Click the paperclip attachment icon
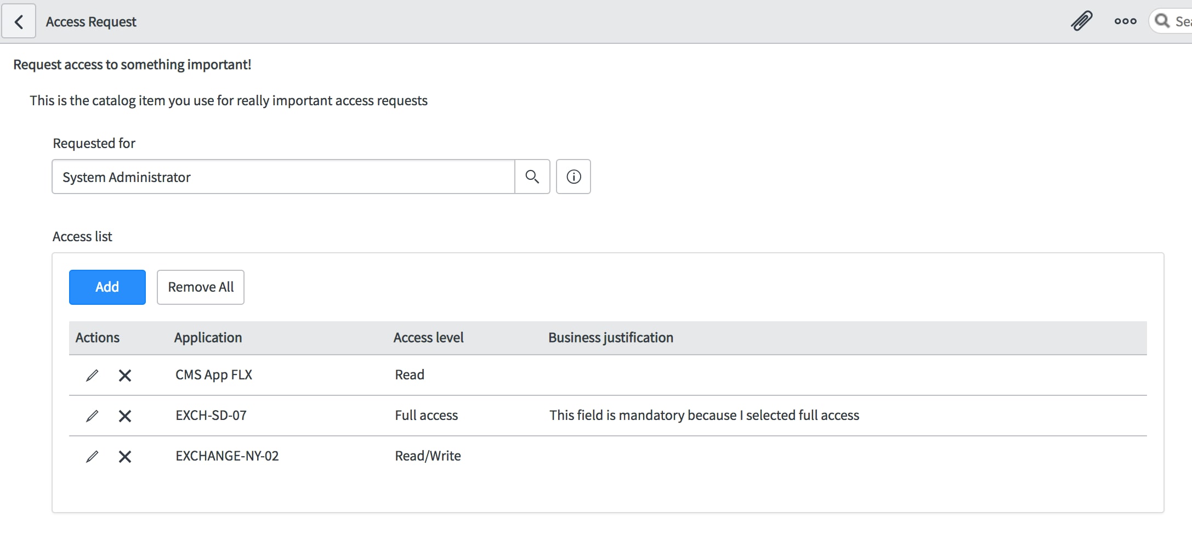Image resolution: width=1192 pixels, height=534 pixels. [x=1082, y=21]
